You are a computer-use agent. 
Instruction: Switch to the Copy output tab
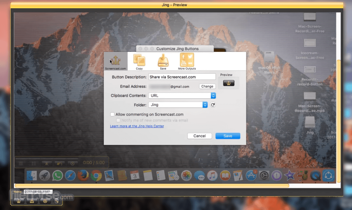pos(139,62)
